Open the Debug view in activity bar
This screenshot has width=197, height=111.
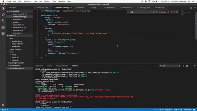pos(3,27)
